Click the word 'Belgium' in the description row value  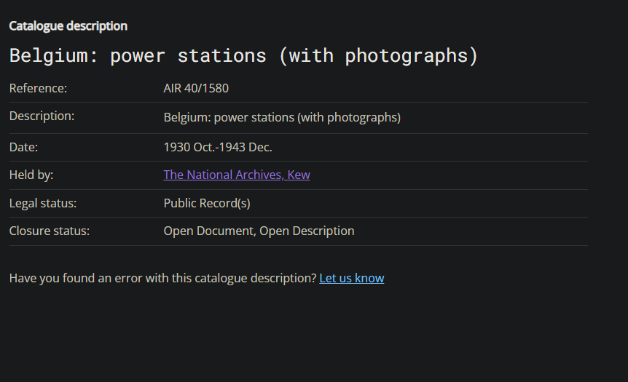185,117
